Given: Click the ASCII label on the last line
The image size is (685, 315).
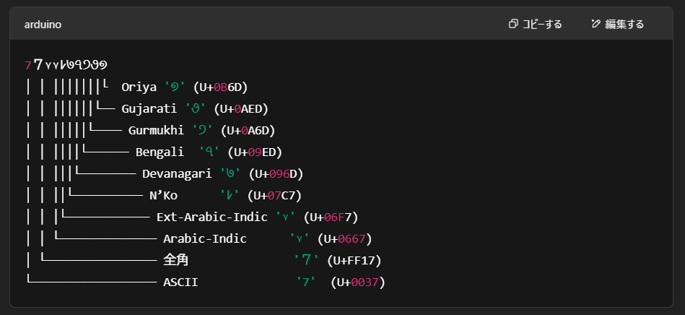Looking at the screenshot, I should [180, 282].
